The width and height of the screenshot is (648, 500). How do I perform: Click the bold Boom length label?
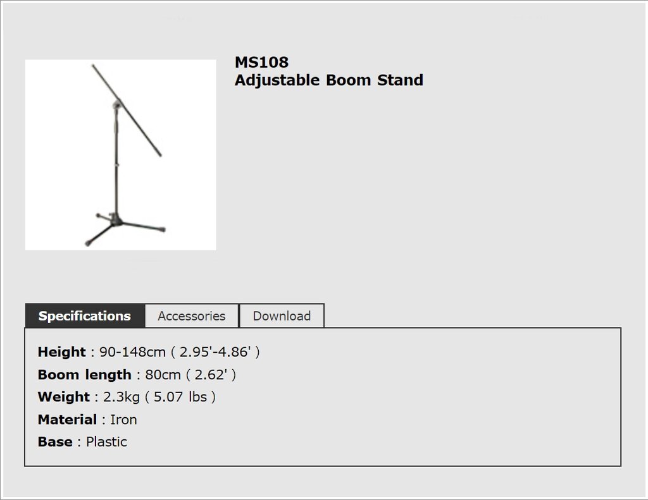pos(84,374)
